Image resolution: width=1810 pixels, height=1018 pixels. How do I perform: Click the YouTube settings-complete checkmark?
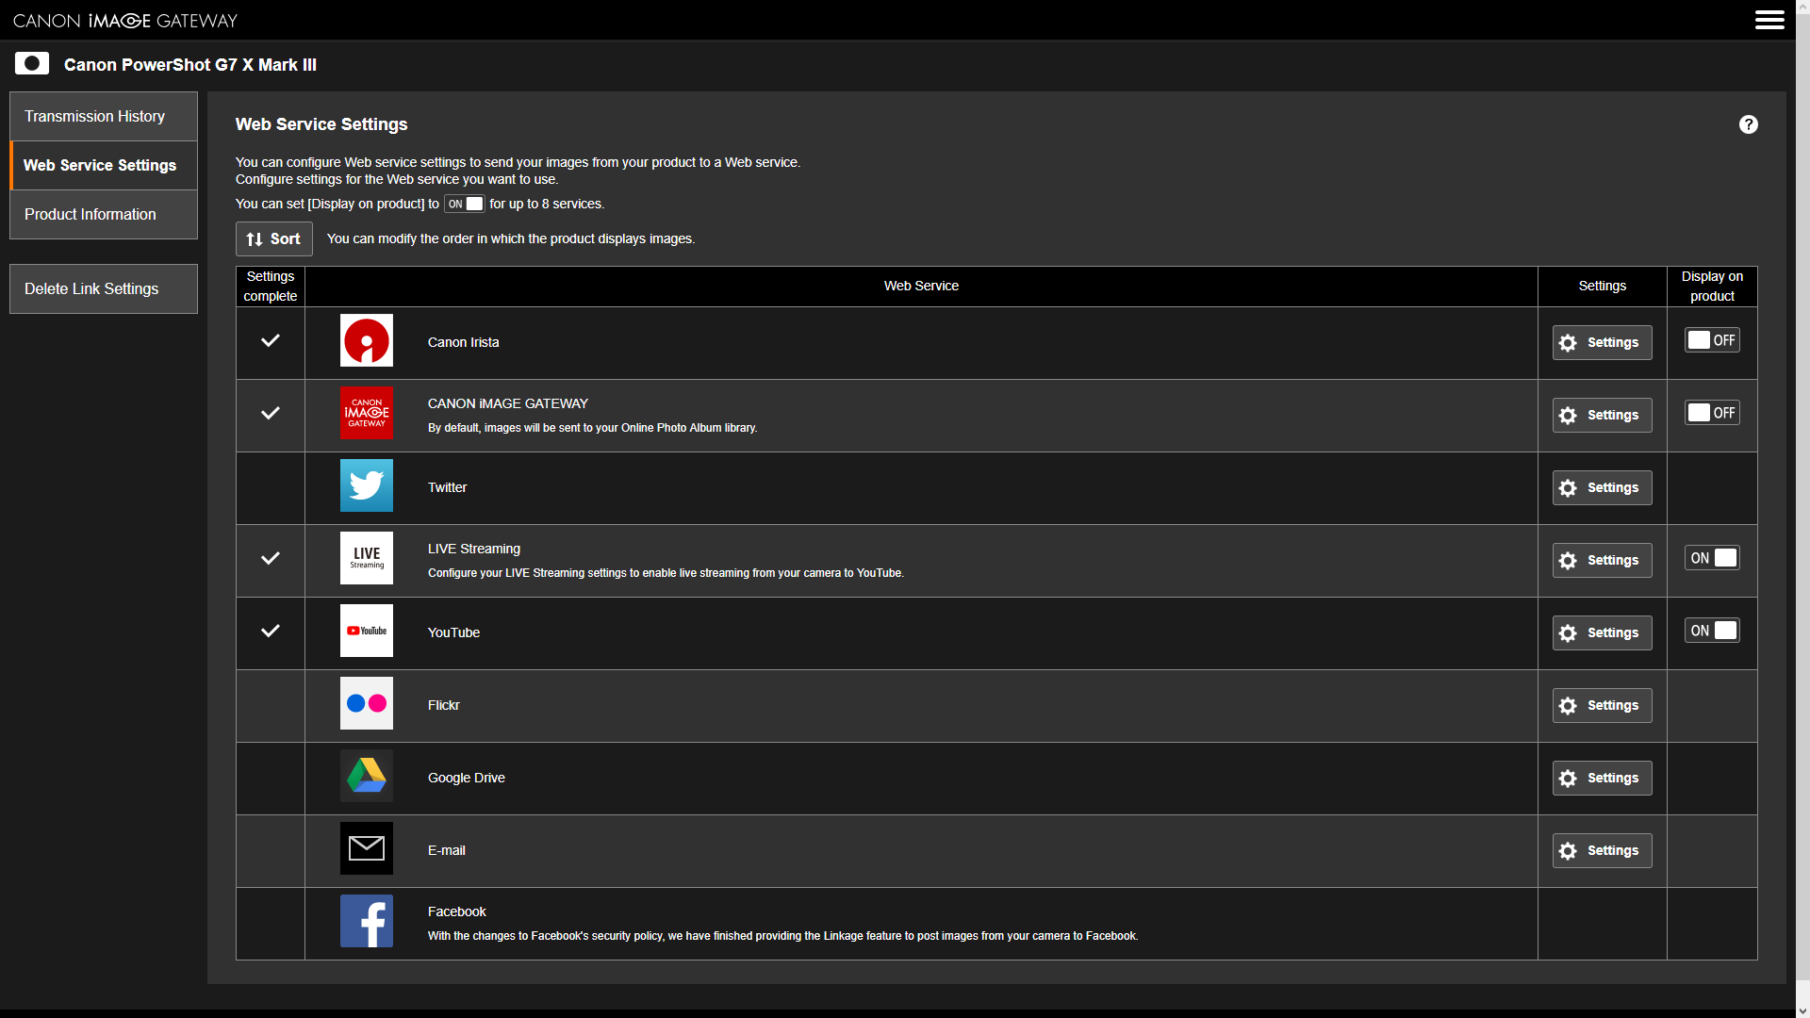pos(271,631)
